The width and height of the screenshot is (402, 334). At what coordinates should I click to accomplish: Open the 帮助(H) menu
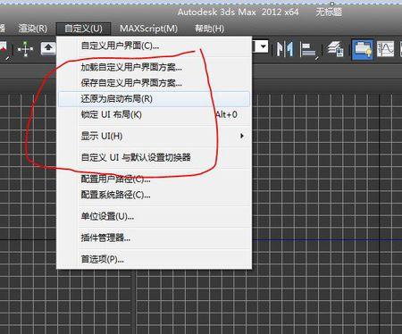tap(209, 29)
